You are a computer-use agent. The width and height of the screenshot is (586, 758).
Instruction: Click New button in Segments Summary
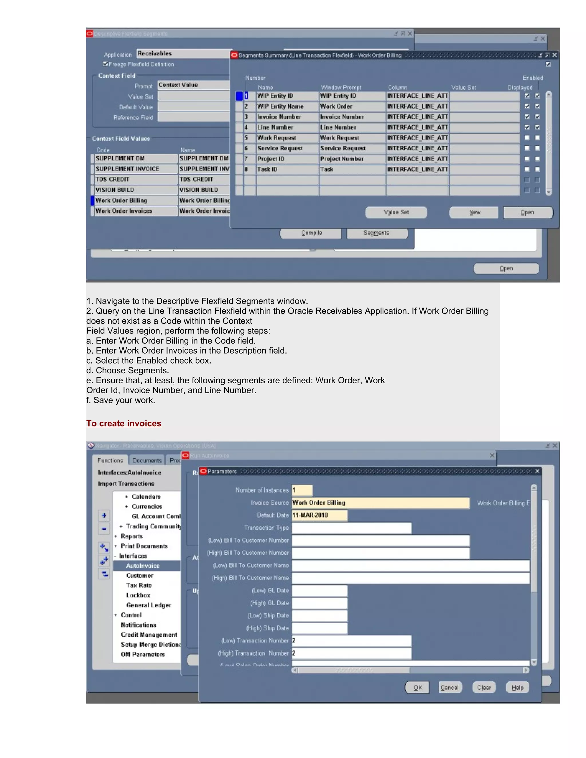474,213
